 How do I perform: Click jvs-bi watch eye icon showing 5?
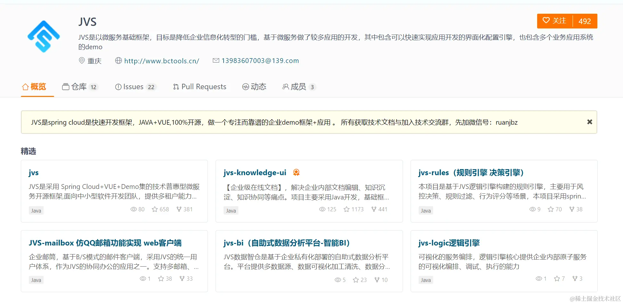pos(338,280)
